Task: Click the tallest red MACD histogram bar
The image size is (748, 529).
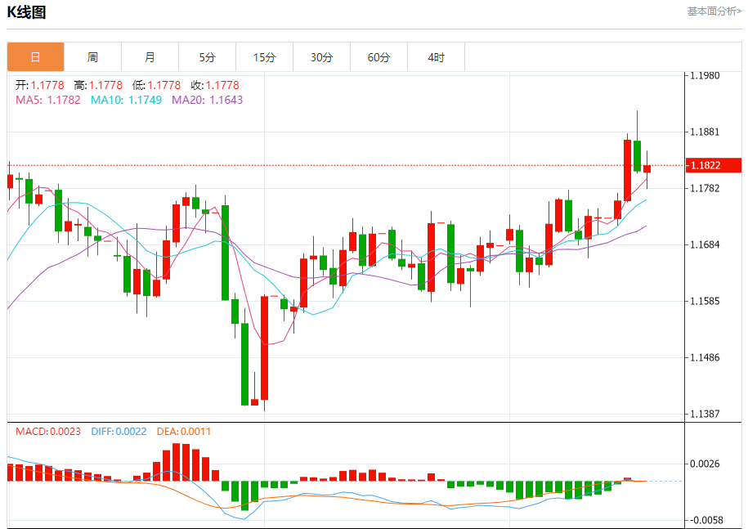Action: coord(176,462)
